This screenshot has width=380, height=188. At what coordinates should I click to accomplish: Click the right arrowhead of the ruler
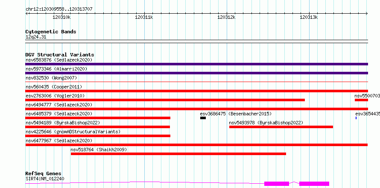[x=367, y=13]
